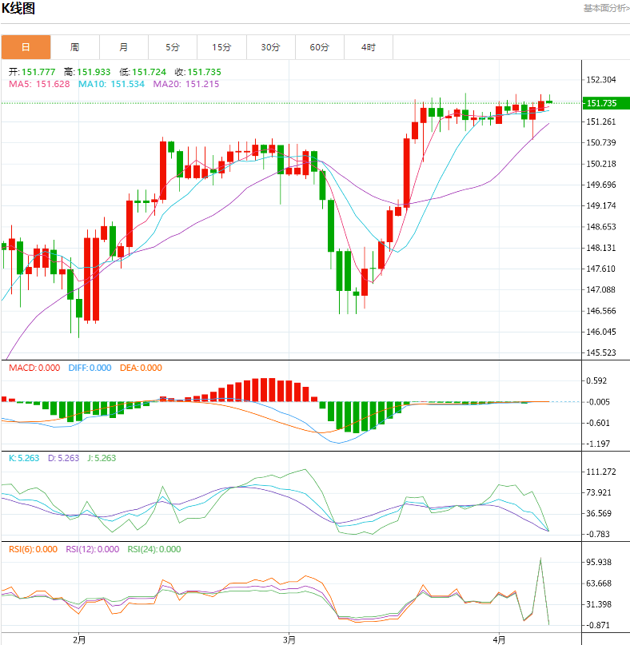Click the RSI(24) indicator label
The height and width of the screenshot is (645, 630).
(x=154, y=549)
